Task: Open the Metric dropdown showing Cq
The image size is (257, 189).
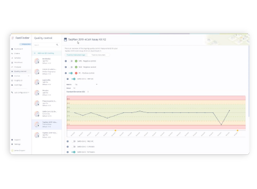Action: 86,85
